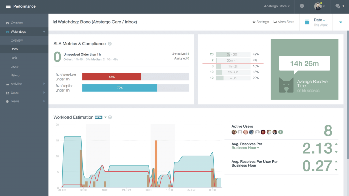Select the third active user avatar
This screenshot has height=196, width=349.
pyautogui.click(x=245, y=132)
